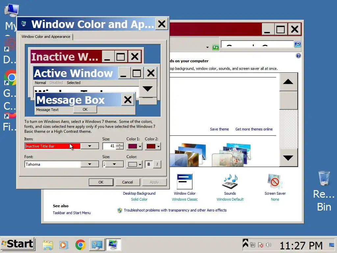The height and width of the screenshot is (253, 337).
Task: Click the OK button inside preview message box
Action: (85, 109)
